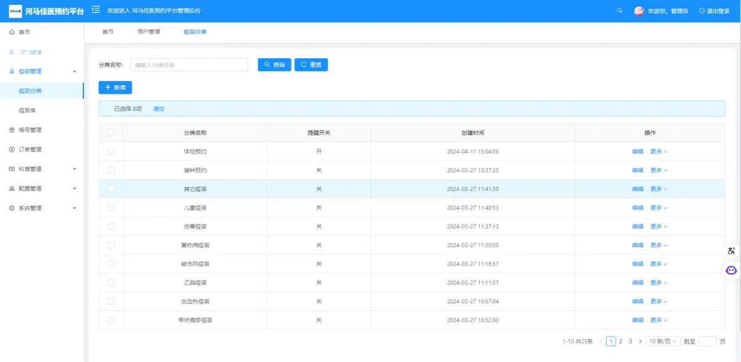Click the 提醒开关 column header
The width and height of the screenshot is (741, 362).
coord(319,133)
